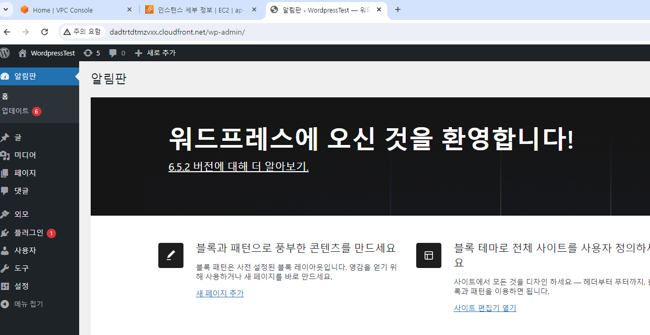Click the home icon beside WordpressTest
The image size is (650, 335).
23,53
